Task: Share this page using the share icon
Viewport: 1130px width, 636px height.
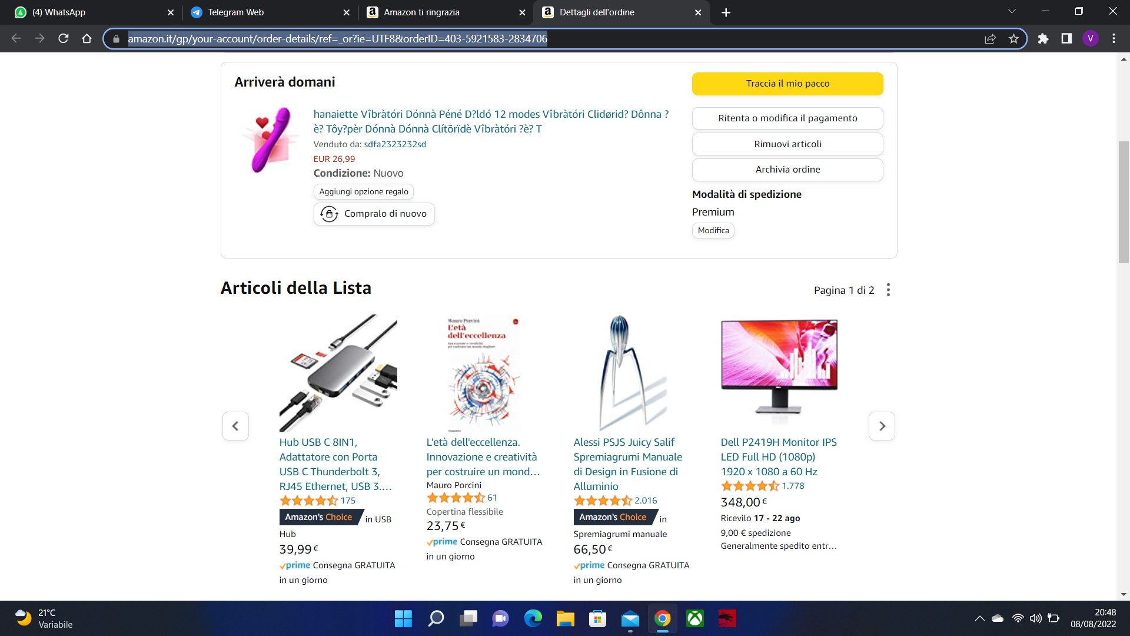Action: pyautogui.click(x=990, y=39)
